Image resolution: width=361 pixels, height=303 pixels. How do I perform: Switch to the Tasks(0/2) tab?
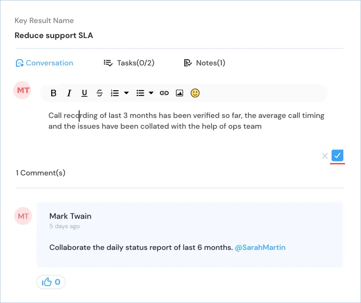pyautogui.click(x=129, y=63)
